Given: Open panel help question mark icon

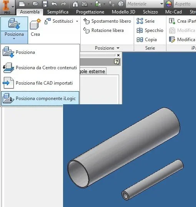Looking at the screenshot, I should (116, 62).
